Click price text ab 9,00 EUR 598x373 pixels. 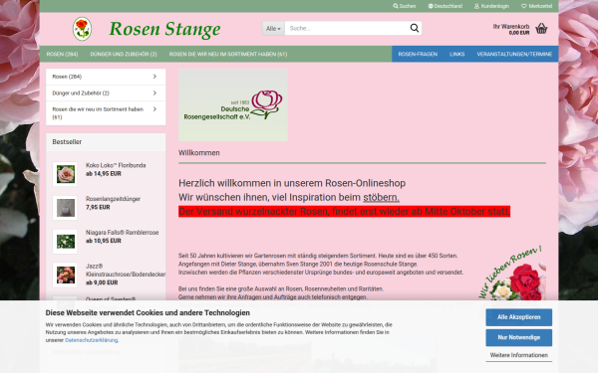102,282
